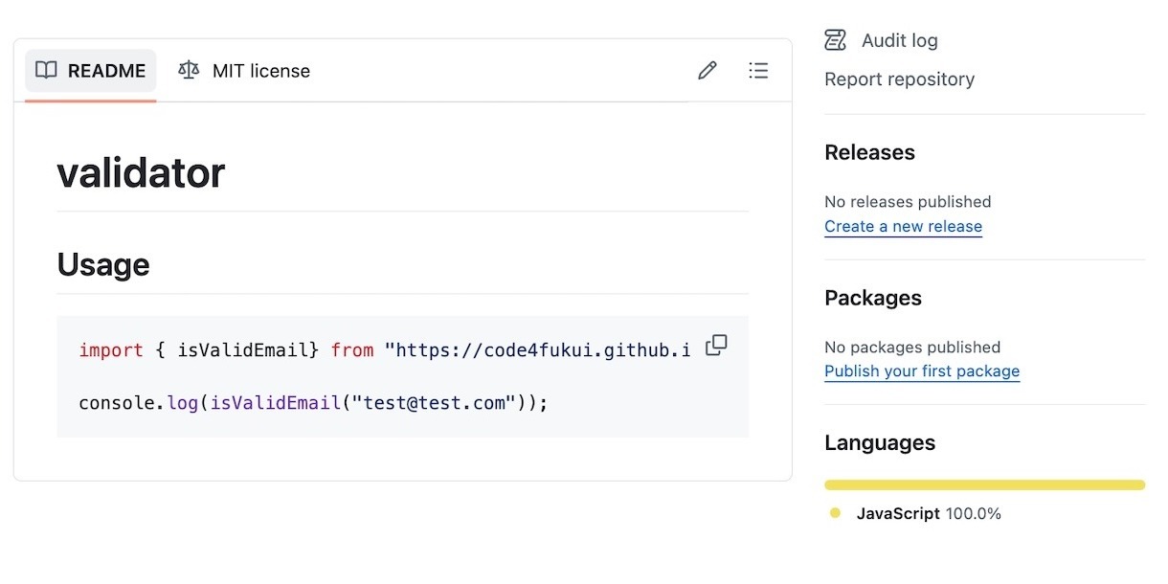Click Report repository
Viewport: 1168px width, 584px height.
[899, 79]
